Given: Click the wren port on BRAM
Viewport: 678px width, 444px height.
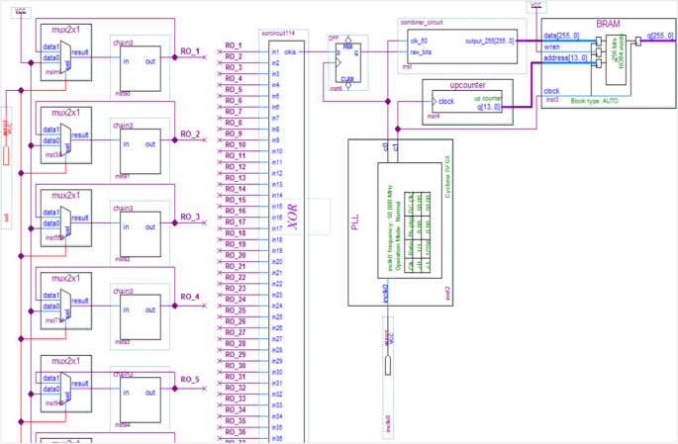Looking at the screenshot, I should click(x=551, y=47).
